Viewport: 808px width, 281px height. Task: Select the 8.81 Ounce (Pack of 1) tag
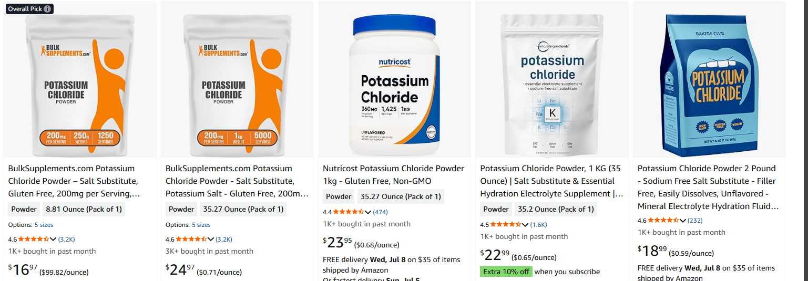pos(84,209)
